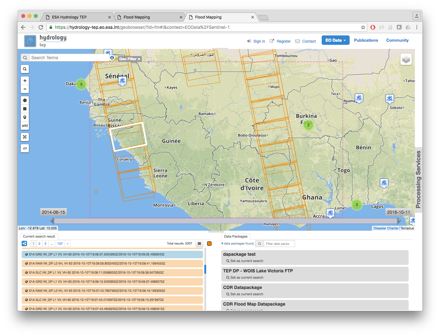Switch to the first Flood Mapping tab

(x=149, y=17)
